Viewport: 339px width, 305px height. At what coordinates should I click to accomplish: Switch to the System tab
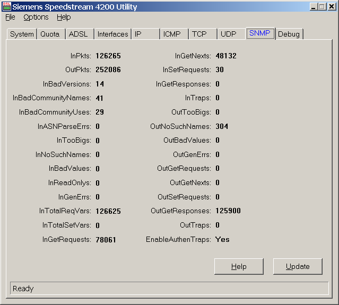tap(22, 34)
